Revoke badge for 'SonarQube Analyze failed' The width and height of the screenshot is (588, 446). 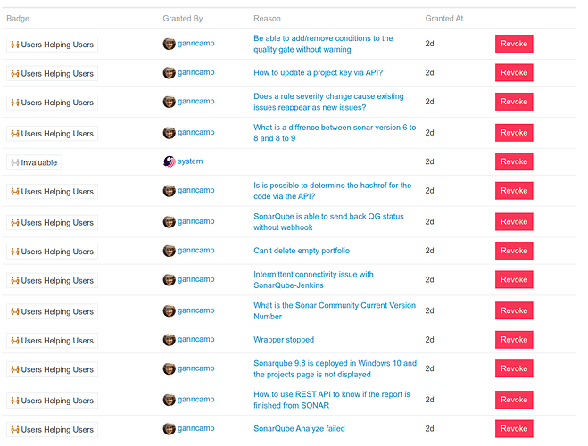point(514,429)
